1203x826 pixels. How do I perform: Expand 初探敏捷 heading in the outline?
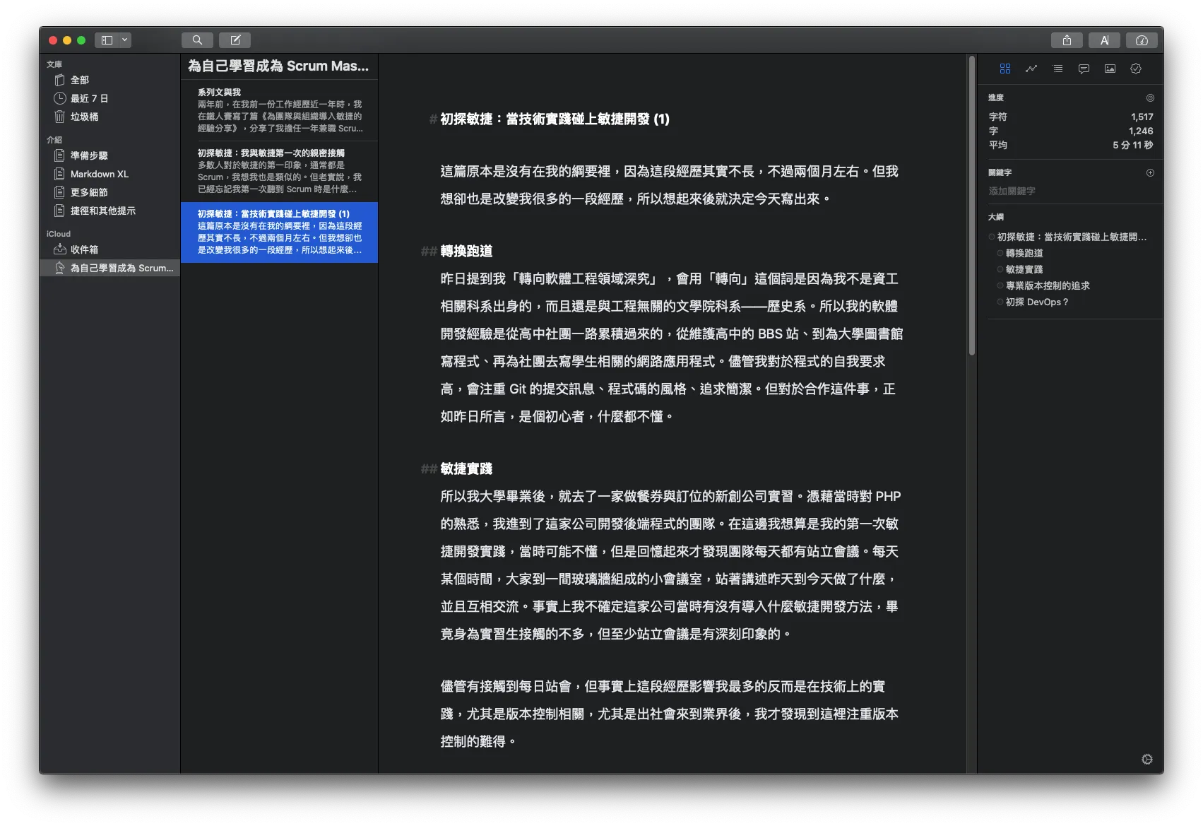[x=992, y=237]
